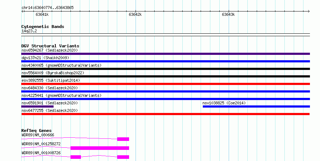Click the magenta exon block of NM_080666
Screen dimensions: 320x161
point(123,139)
